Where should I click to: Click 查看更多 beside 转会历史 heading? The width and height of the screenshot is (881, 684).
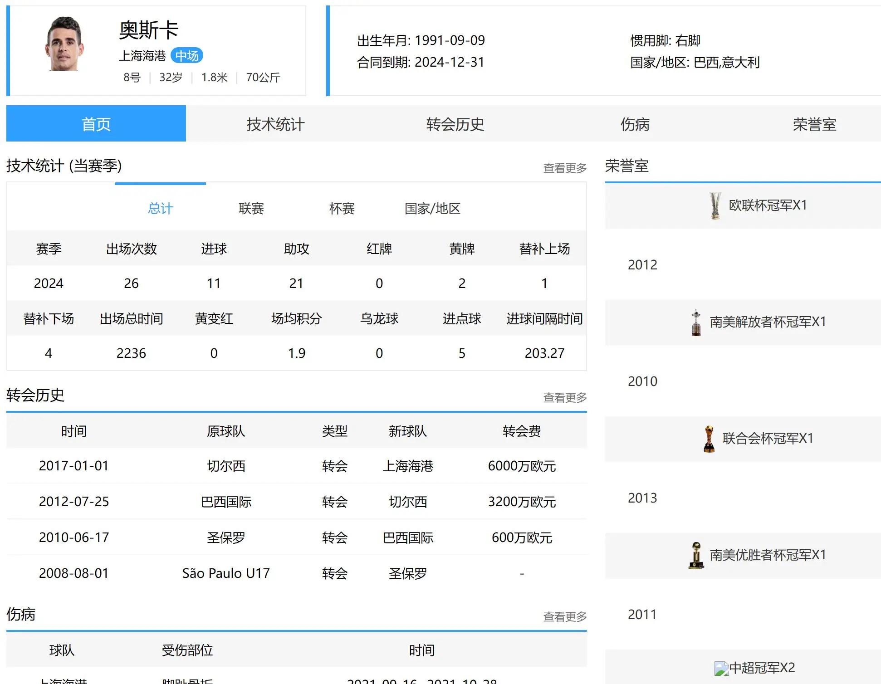565,398
